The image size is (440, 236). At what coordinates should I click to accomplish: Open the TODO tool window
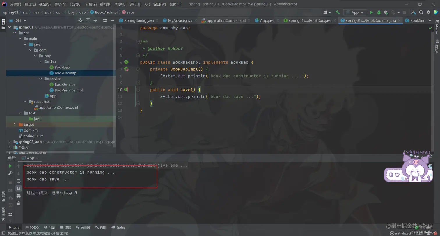[32, 227]
